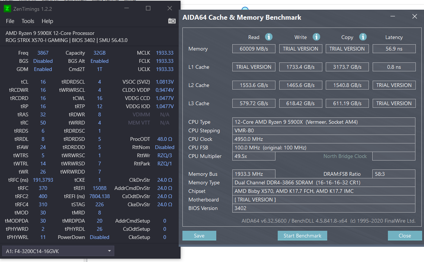
Task: Click the RttNom Disabled value
Action: coord(165,147)
